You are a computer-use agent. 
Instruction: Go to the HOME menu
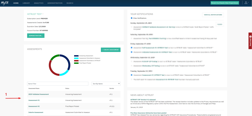pyautogui.click(x=16, y=3)
